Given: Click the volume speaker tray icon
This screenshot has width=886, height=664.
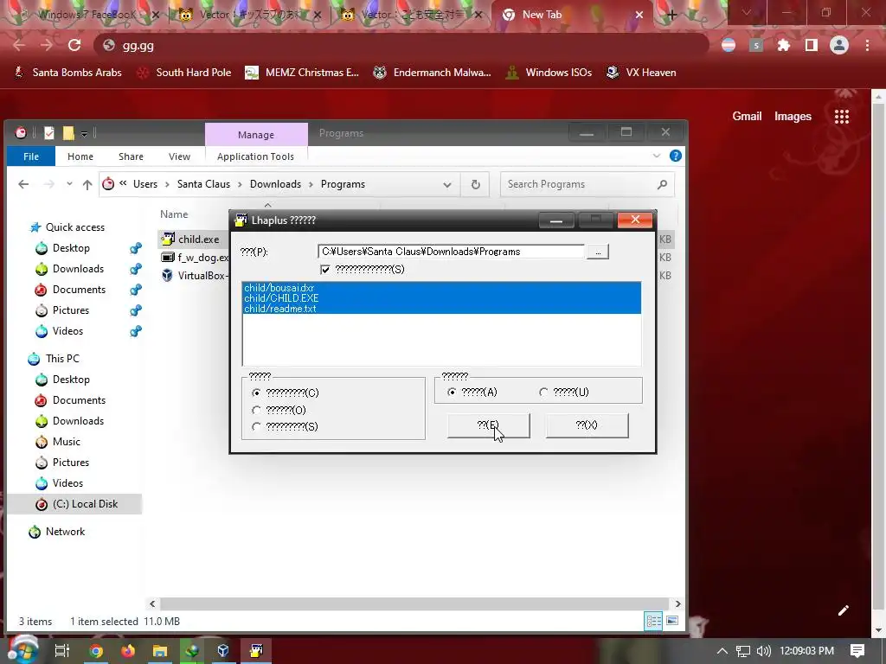Looking at the screenshot, I should point(764,651).
